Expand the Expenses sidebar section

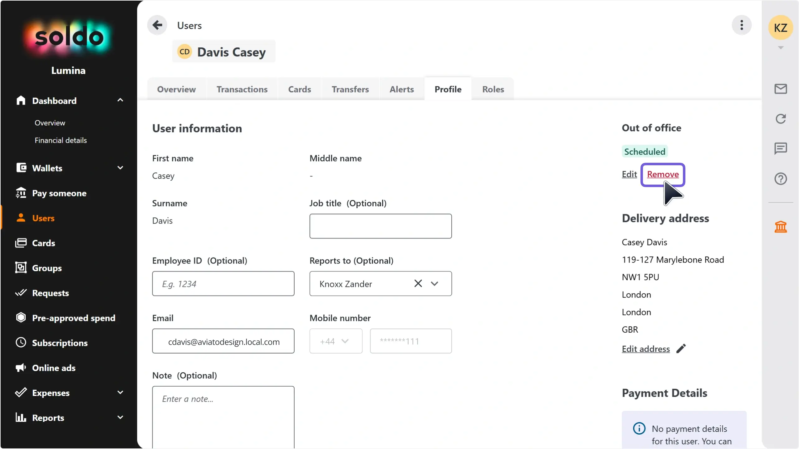(x=120, y=393)
